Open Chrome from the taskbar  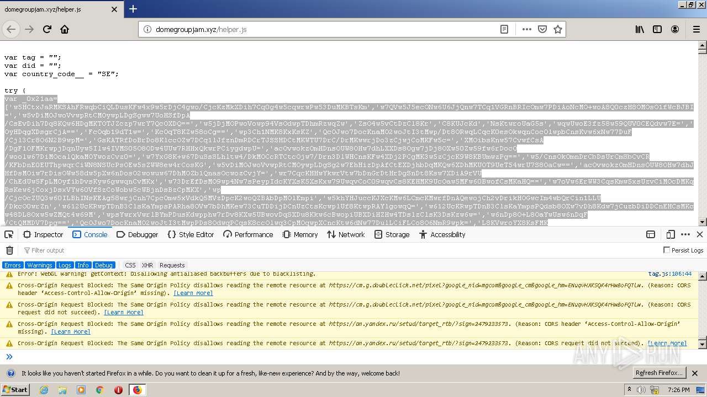[x=99, y=390]
